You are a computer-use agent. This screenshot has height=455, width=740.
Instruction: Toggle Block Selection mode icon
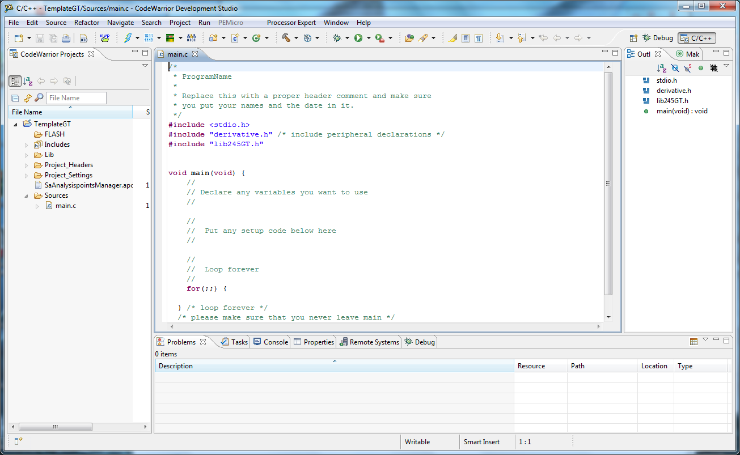tap(466, 38)
